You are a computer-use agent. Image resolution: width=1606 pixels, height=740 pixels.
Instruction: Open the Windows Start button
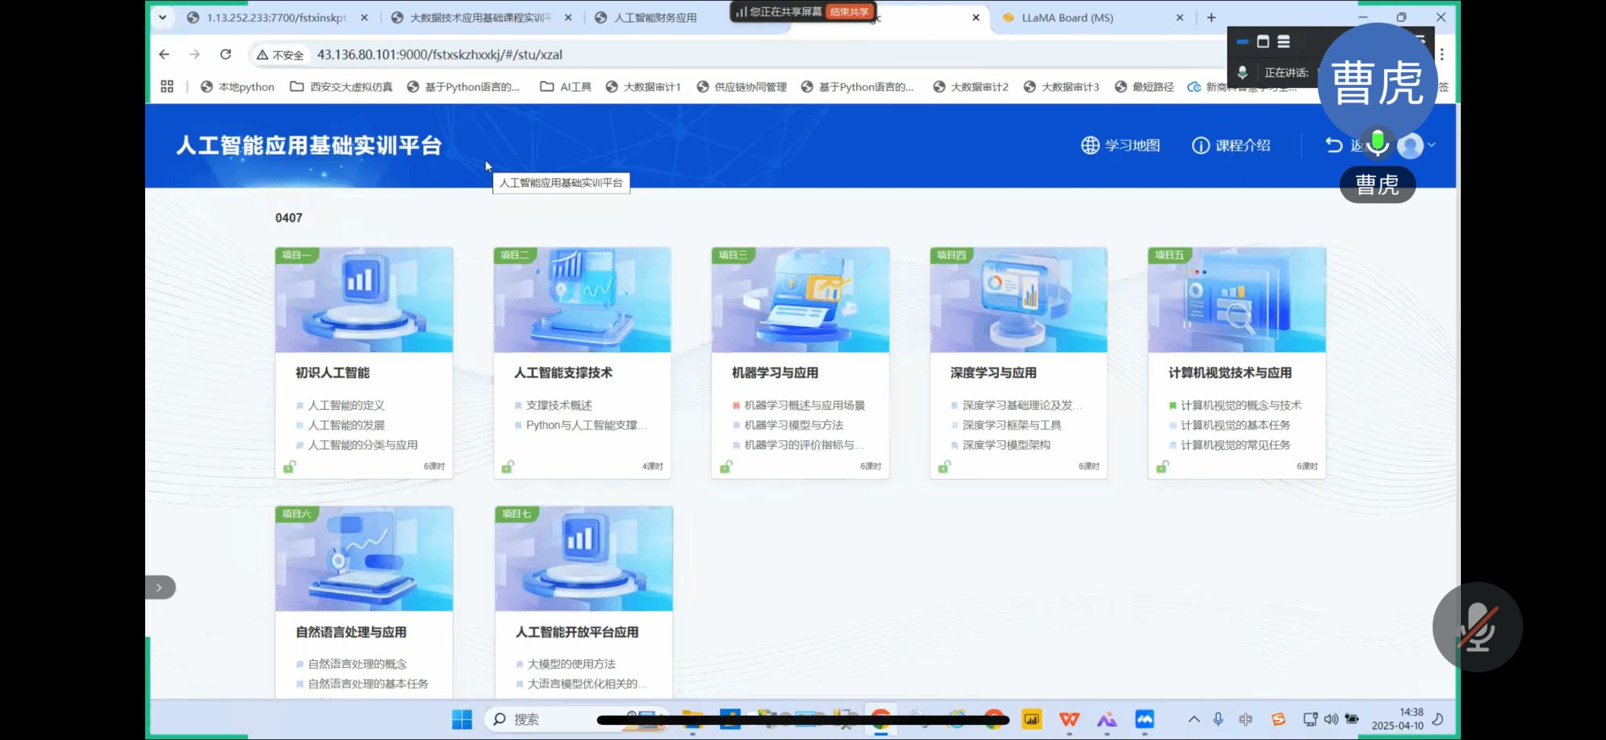pyautogui.click(x=462, y=719)
